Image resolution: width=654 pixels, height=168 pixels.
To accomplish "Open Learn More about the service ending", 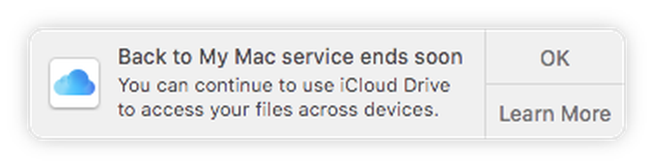I will pos(555,113).
